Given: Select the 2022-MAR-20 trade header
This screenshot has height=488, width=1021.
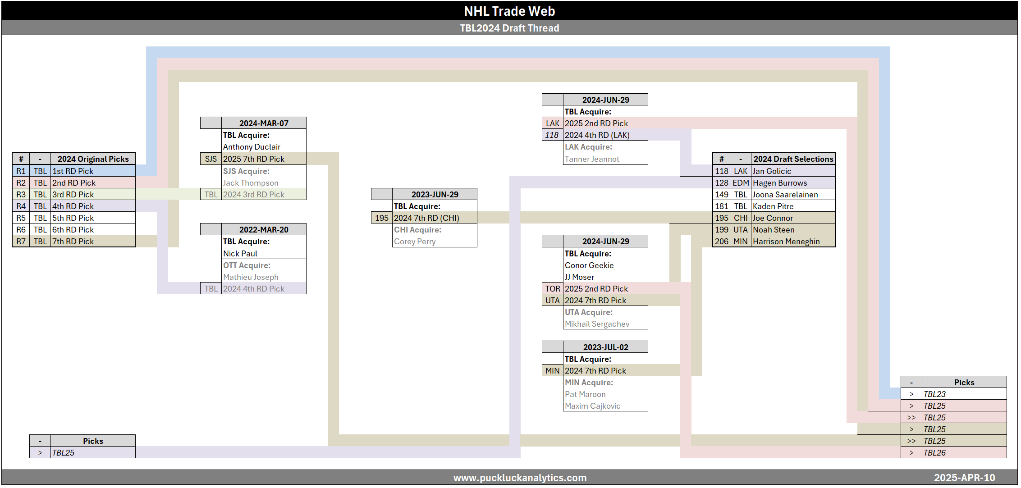Looking at the screenshot, I should click(263, 229).
